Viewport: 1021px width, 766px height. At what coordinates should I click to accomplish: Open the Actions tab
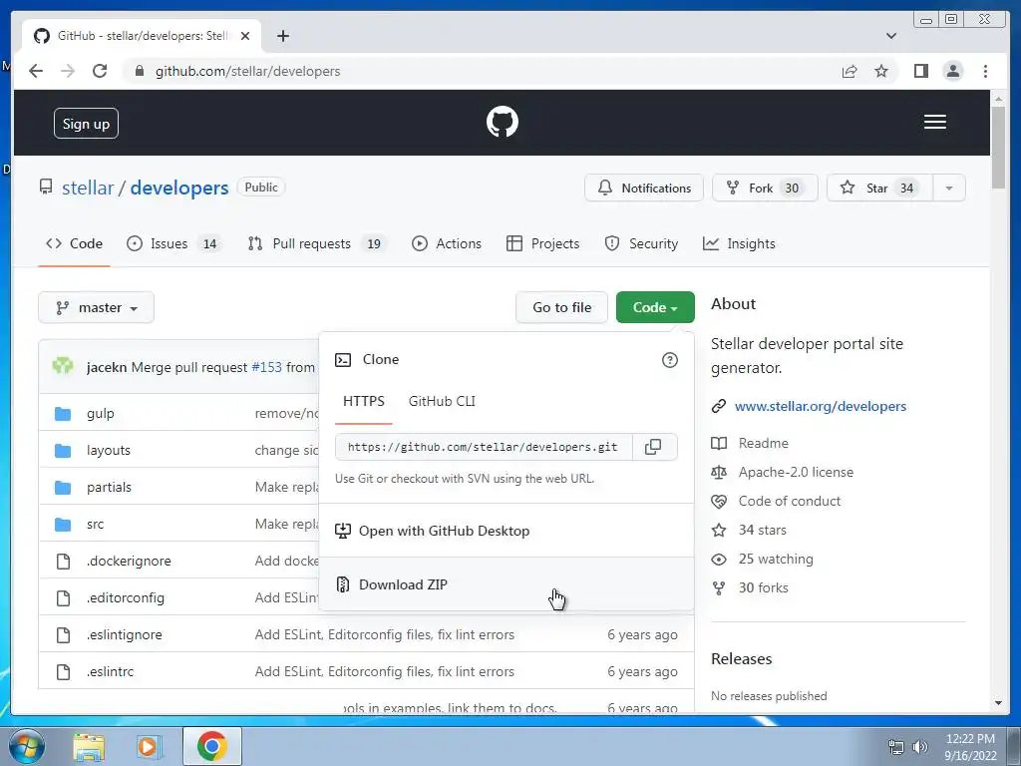447,243
